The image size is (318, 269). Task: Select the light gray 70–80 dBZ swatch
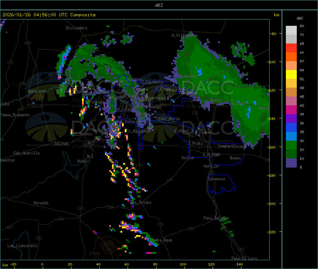pyautogui.click(x=291, y=30)
